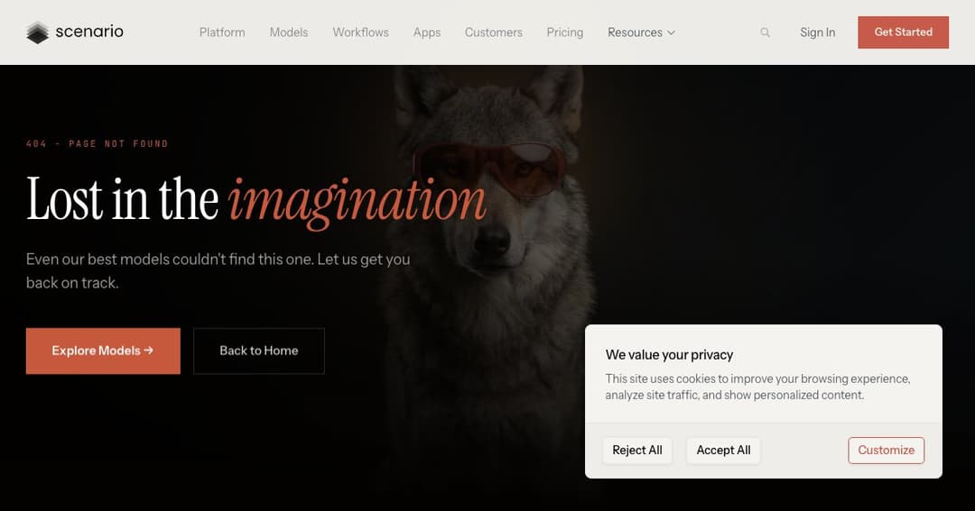Click the 'We value your privacy' title
This screenshot has width=975, height=511.
pyautogui.click(x=669, y=354)
